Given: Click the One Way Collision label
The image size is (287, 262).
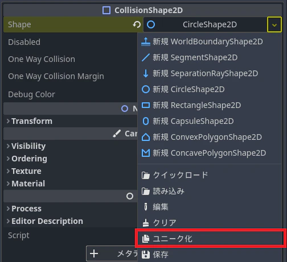Looking at the screenshot, I should (42, 59).
